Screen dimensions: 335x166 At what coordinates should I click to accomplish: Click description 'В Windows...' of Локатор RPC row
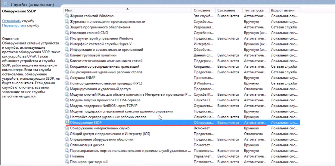(203, 83)
